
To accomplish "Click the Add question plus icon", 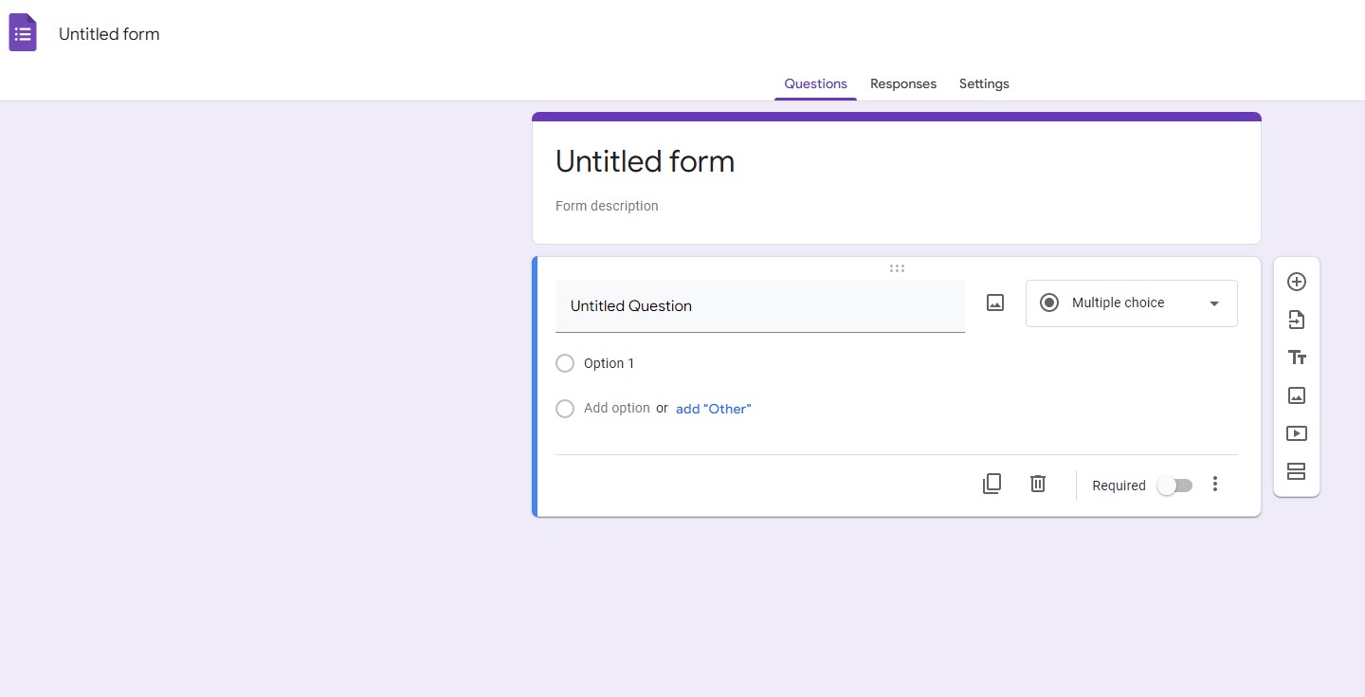I will coord(1297,282).
